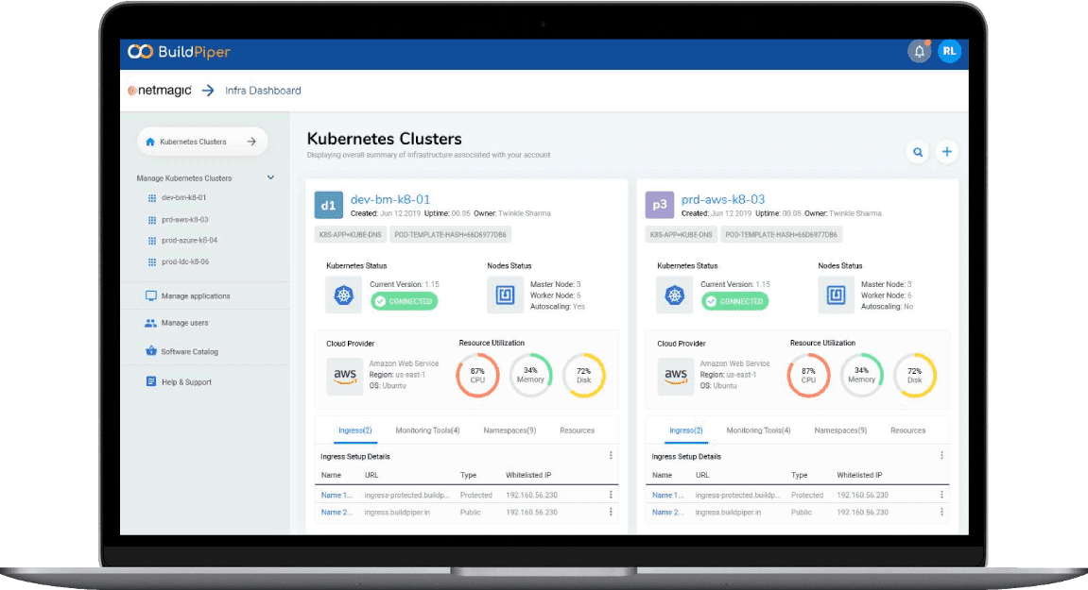1088x590 pixels.
Task: Add a new cluster with plus icon
Action: click(946, 152)
